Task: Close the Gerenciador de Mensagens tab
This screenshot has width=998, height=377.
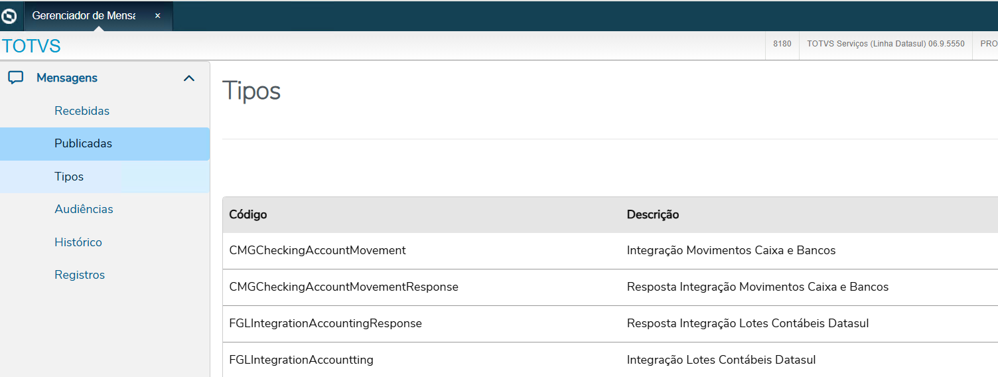Action: point(158,16)
